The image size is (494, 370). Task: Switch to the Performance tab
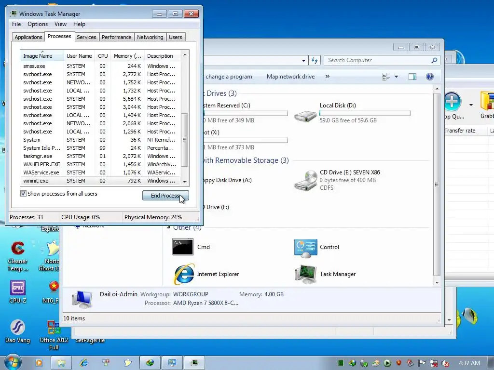click(x=117, y=37)
